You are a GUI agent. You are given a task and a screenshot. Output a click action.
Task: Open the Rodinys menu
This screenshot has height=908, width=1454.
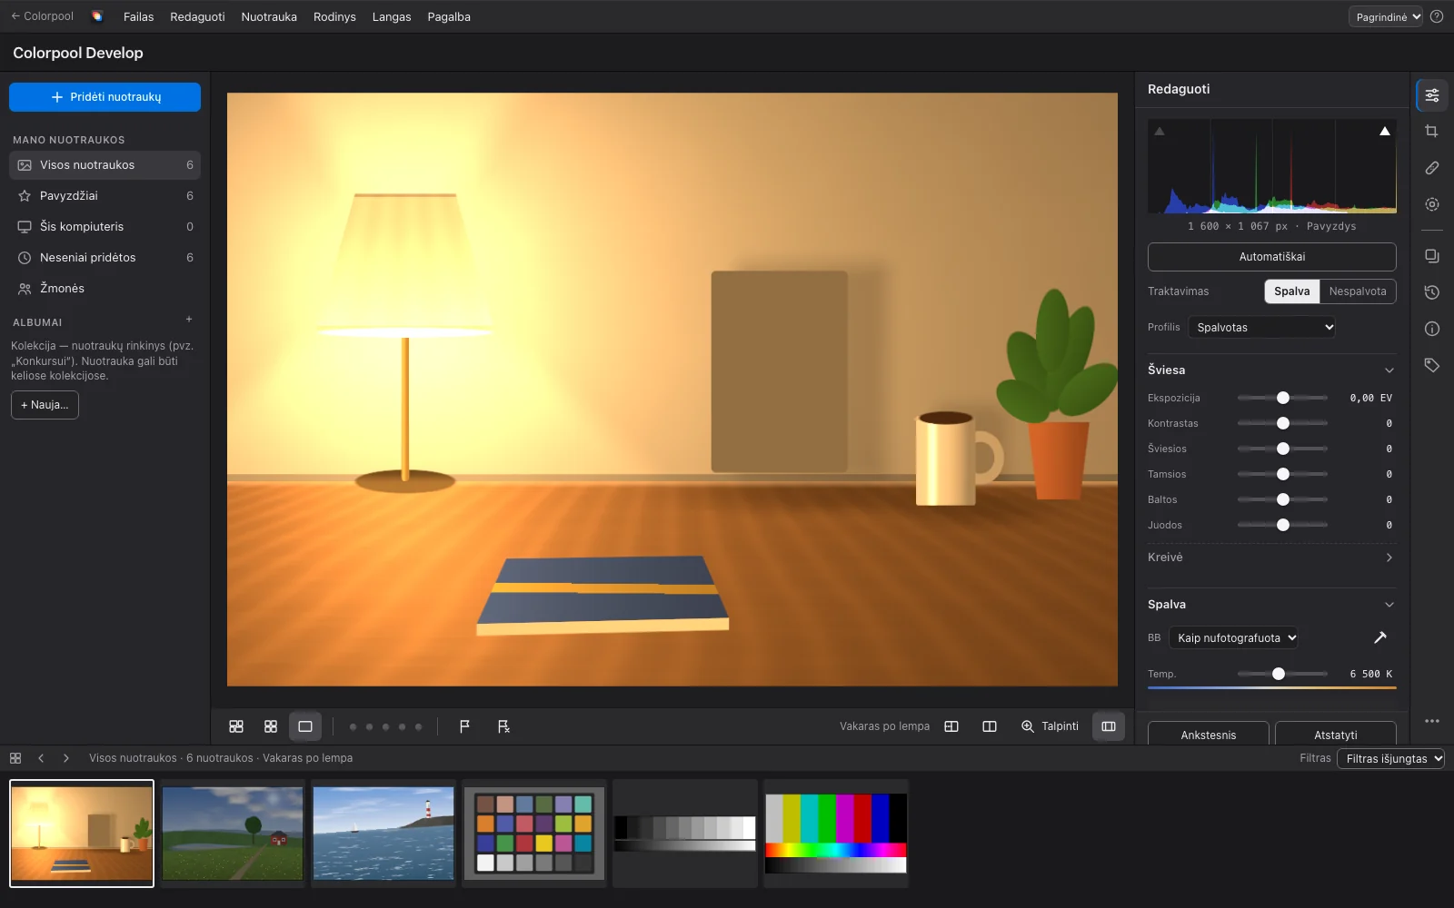point(334,16)
